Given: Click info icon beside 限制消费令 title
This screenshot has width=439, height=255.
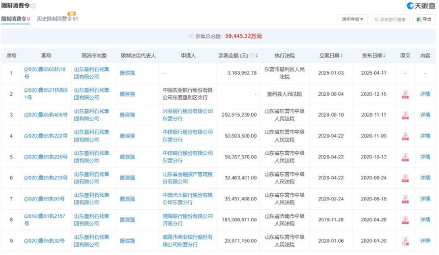Looking at the screenshot, I should 33,5.
